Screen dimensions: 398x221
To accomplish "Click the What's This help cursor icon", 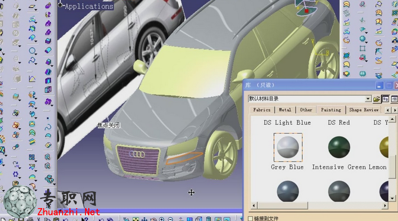I will [85, 219].
